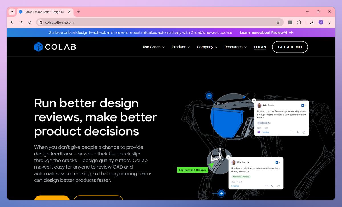Collapse the tool clearance comment with minus icon
Viewport: 342px width, 207px height.
[x=228, y=157]
